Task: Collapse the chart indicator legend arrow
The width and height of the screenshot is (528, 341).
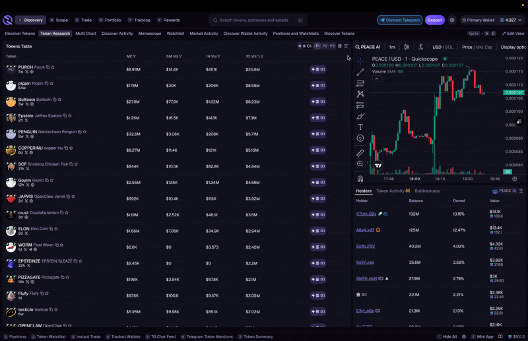Action: pos(376,79)
